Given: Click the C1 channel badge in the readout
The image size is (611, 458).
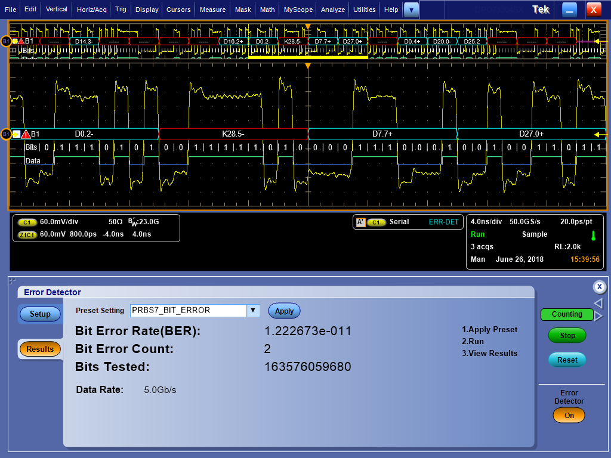Looking at the screenshot, I should pyautogui.click(x=27, y=222).
